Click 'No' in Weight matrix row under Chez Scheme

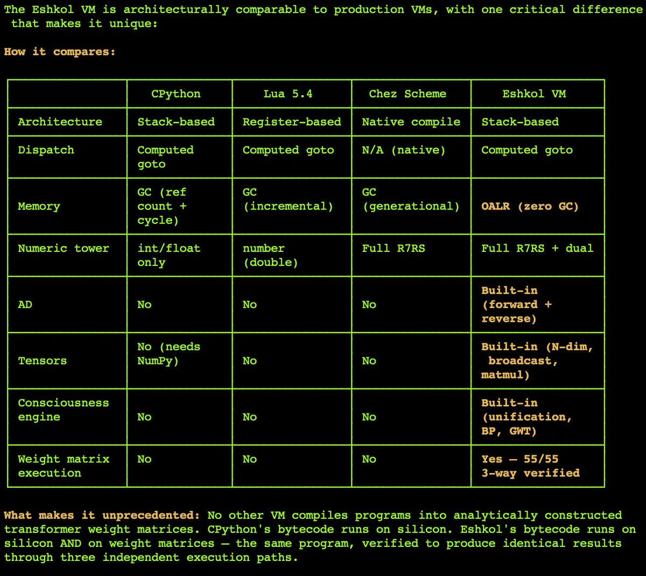pyautogui.click(x=369, y=459)
